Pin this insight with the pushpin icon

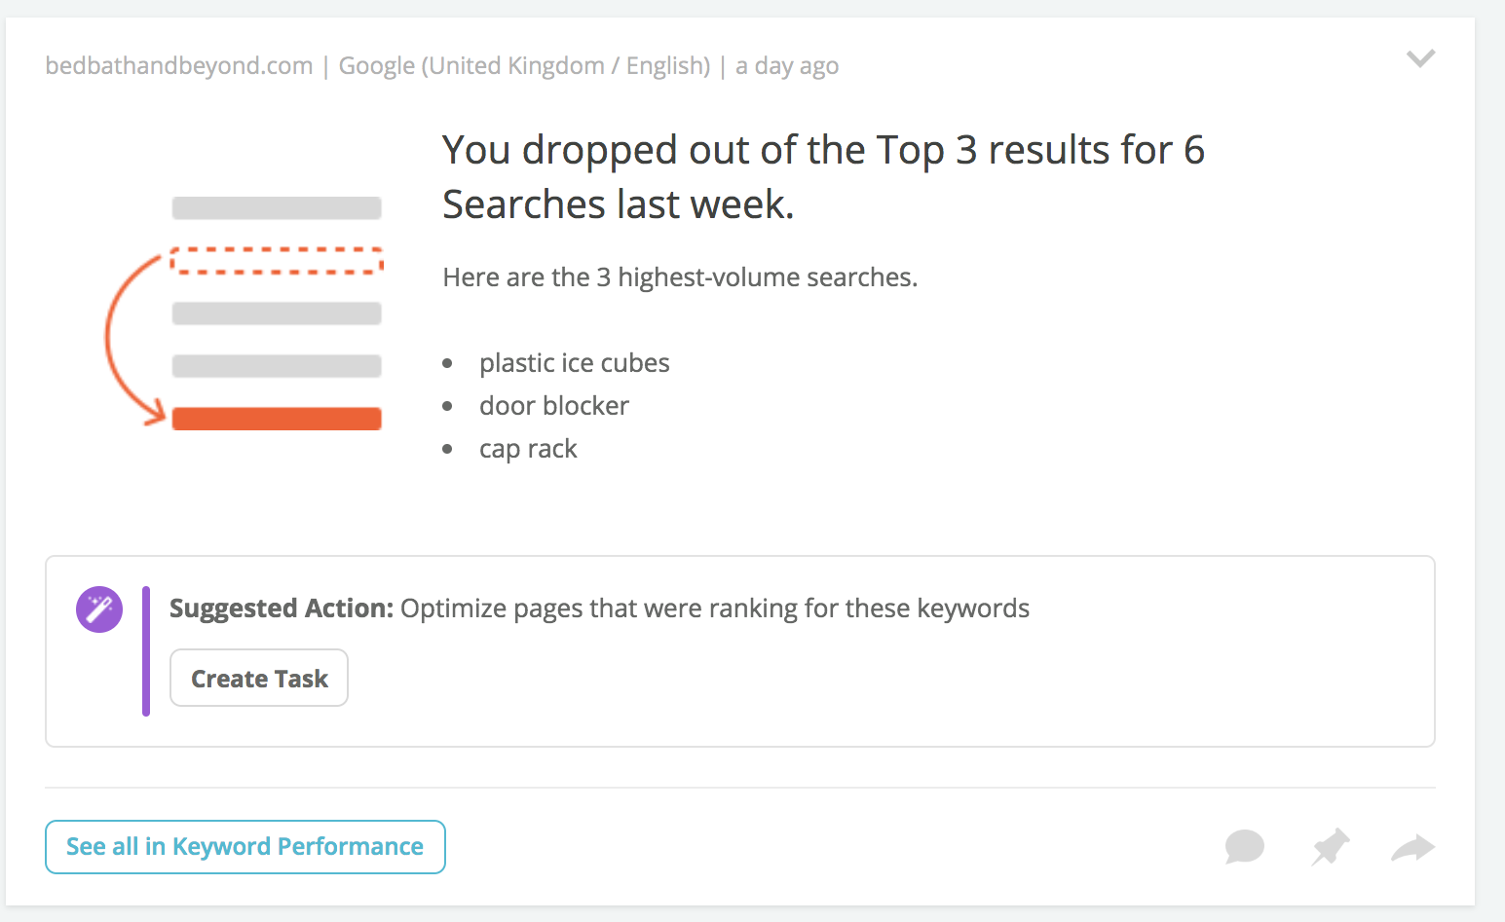click(x=1330, y=847)
